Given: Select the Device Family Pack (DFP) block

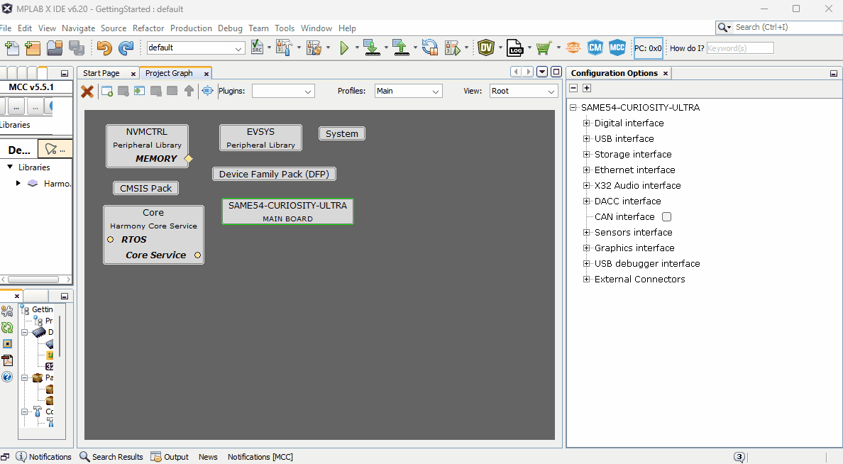Looking at the screenshot, I should (274, 174).
